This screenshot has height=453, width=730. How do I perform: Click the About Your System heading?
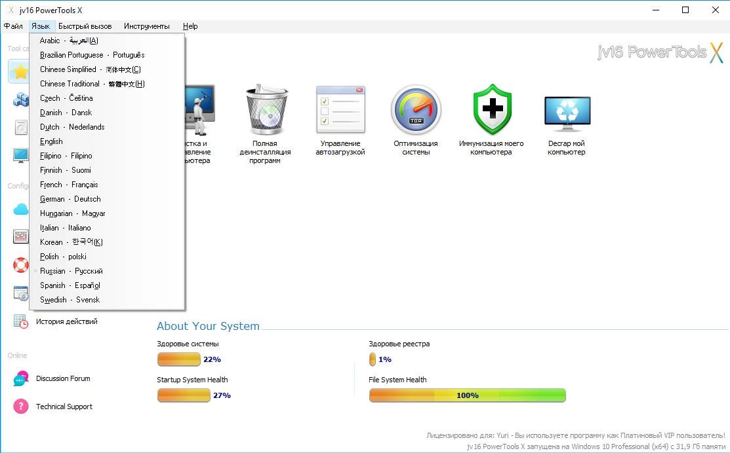tap(208, 326)
